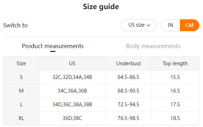The image size is (203, 127).
Task: Click the Underbust column header
Action: 129,63
